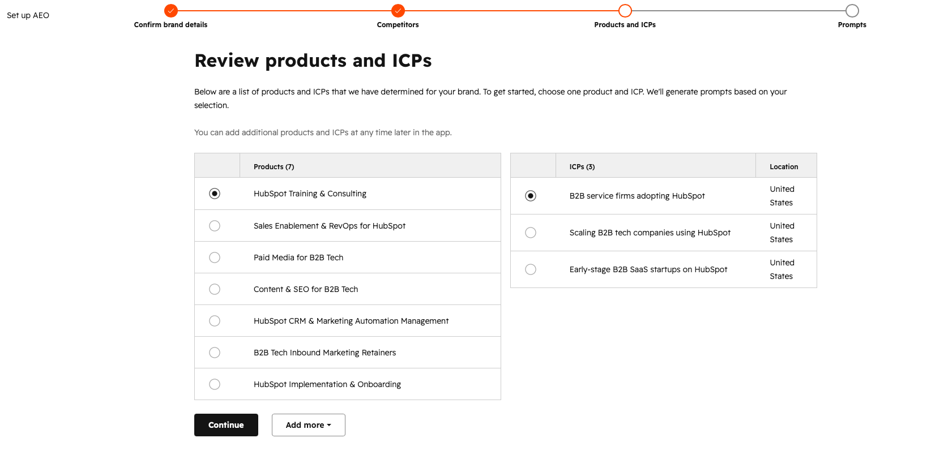Click the Continue button

point(226,425)
